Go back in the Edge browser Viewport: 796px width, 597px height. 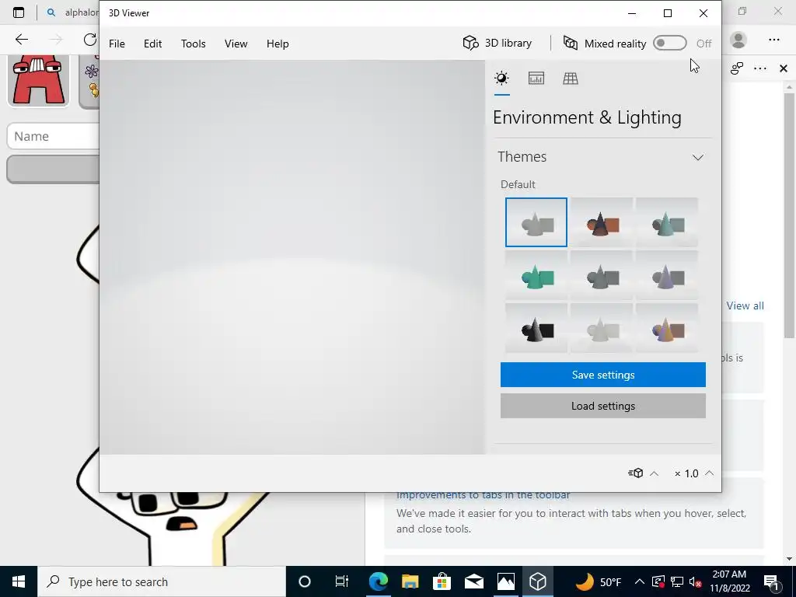click(21, 39)
